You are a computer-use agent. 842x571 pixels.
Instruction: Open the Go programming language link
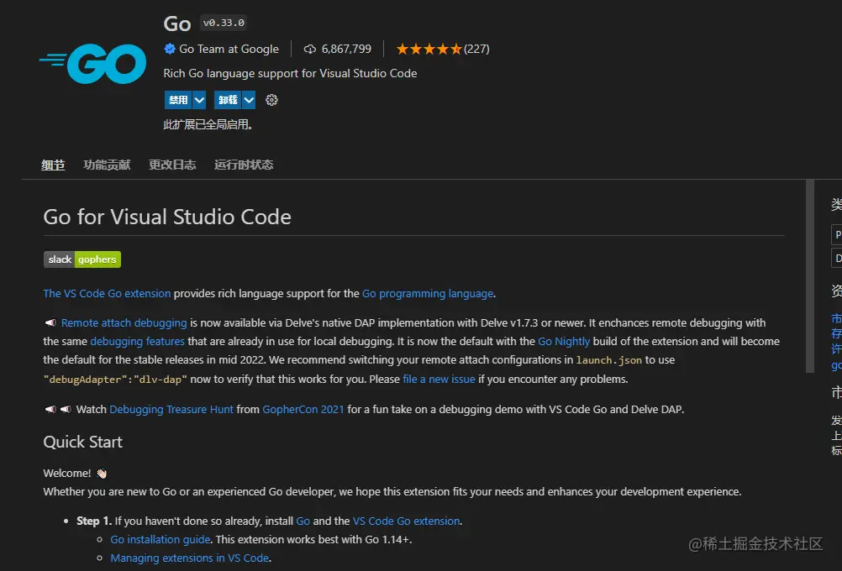[x=428, y=294]
